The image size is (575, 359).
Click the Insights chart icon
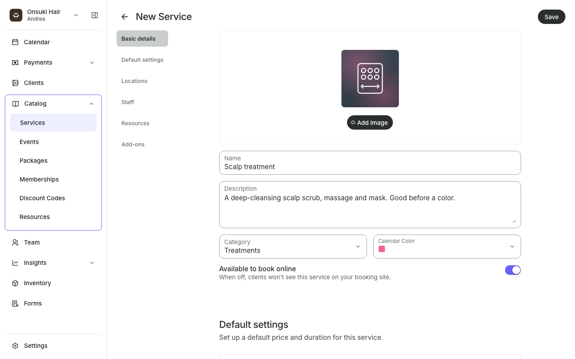(15, 263)
